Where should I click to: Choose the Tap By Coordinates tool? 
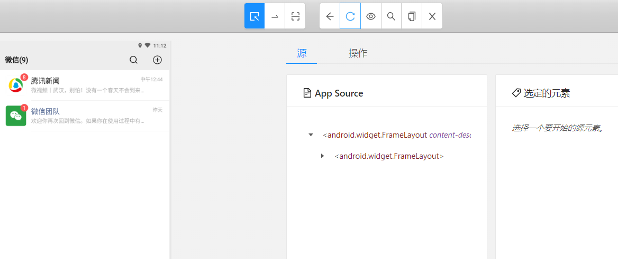click(295, 16)
